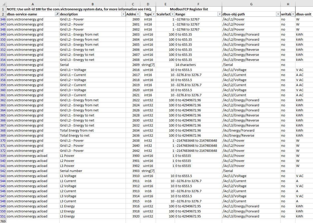Click row number 769 at the bottom
This screenshot has width=313, height=223.
(3, 221)
